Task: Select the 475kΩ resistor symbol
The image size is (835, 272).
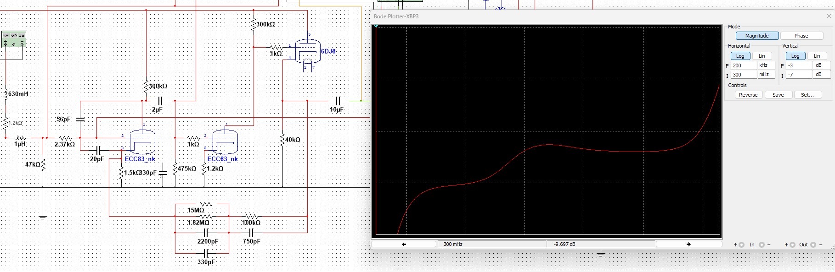Action: click(175, 169)
